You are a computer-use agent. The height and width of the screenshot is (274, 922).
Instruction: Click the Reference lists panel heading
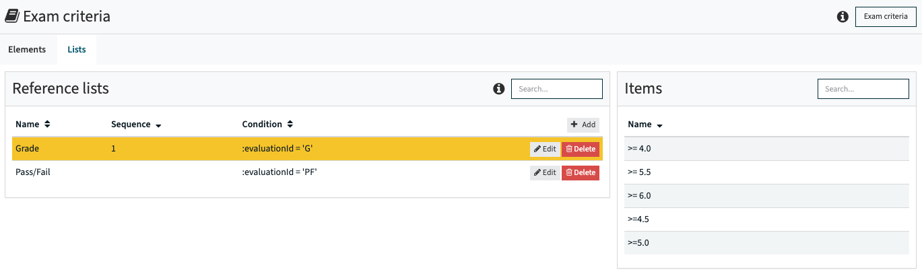pyautogui.click(x=61, y=88)
